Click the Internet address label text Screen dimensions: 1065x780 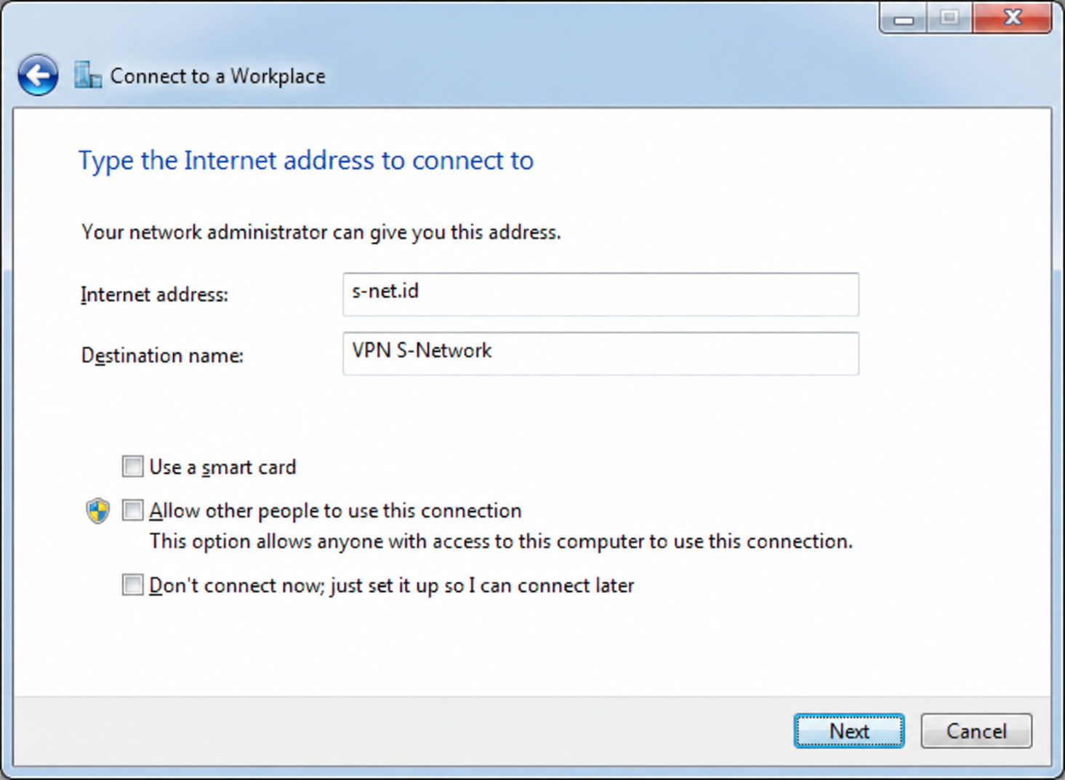pos(154,294)
